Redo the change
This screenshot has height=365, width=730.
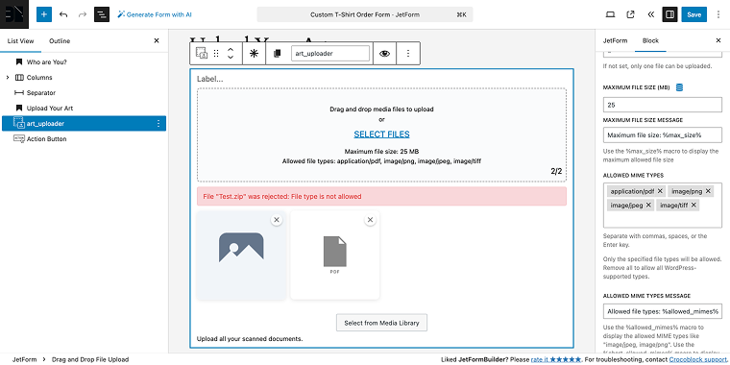click(83, 14)
